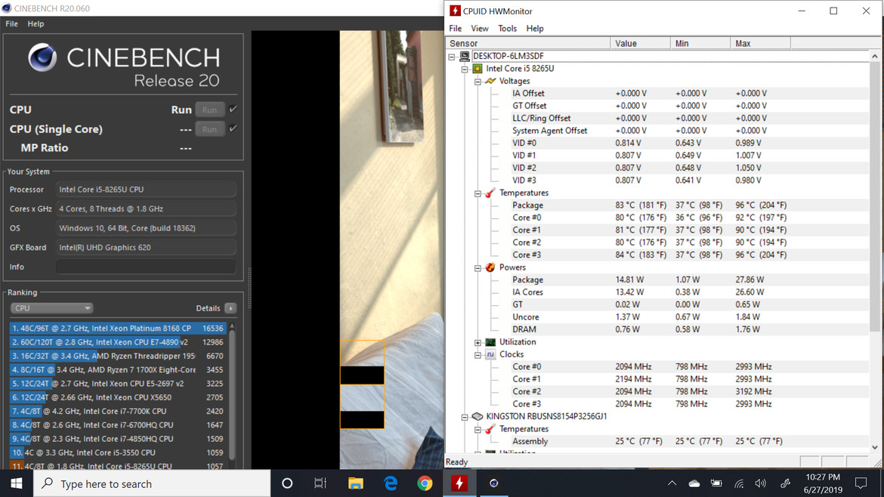Show hidden system tray icons
The image size is (884, 497).
pos(672,483)
